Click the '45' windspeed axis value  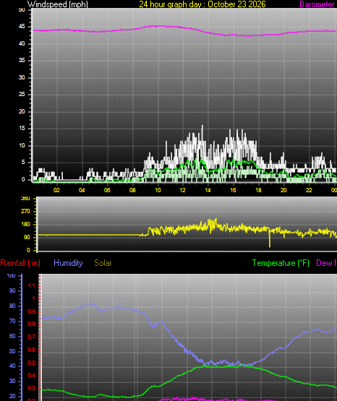tap(22, 27)
